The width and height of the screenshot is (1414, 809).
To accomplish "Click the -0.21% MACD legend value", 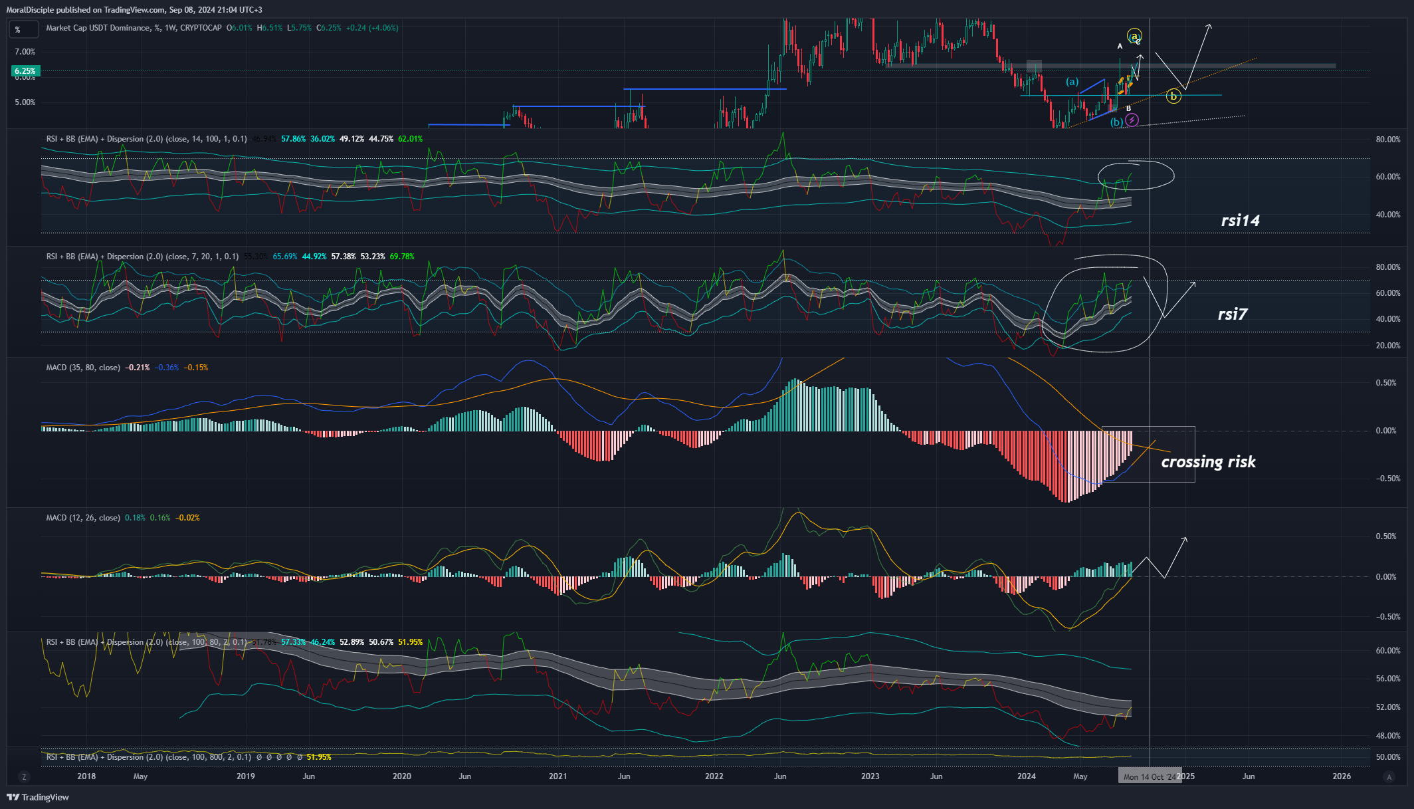I will tap(138, 368).
